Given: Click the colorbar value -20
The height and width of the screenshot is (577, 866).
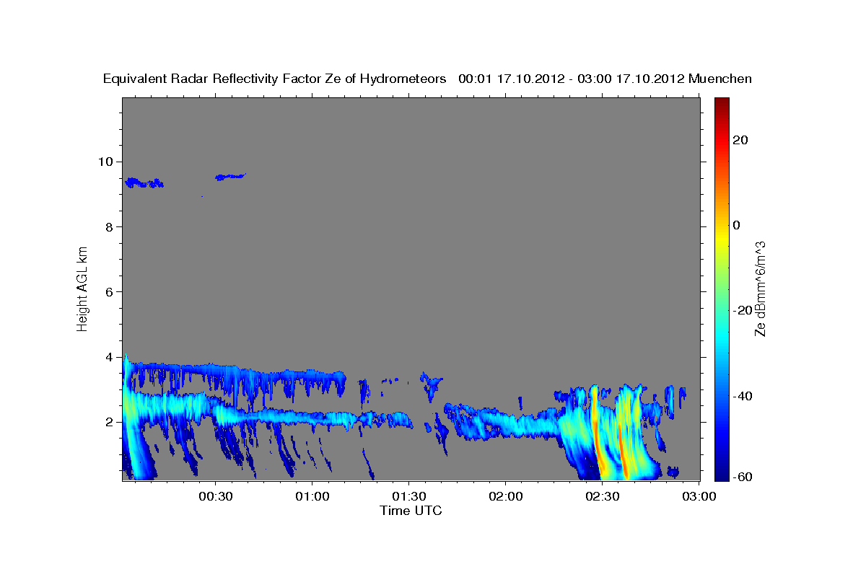Looking at the screenshot, I should [742, 310].
